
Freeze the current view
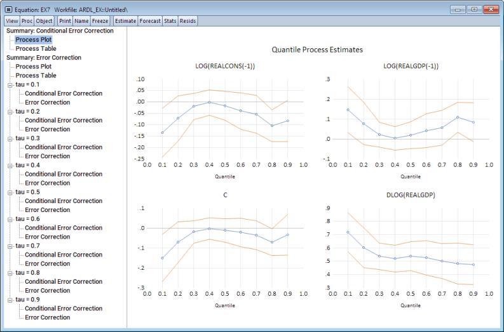coord(99,21)
